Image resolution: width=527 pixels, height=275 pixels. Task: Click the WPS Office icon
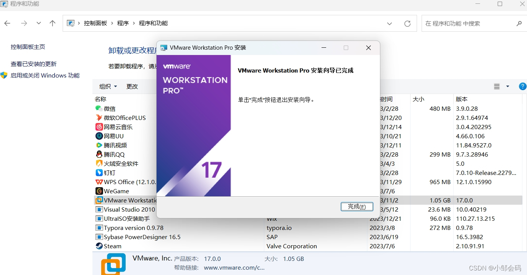click(x=99, y=182)
